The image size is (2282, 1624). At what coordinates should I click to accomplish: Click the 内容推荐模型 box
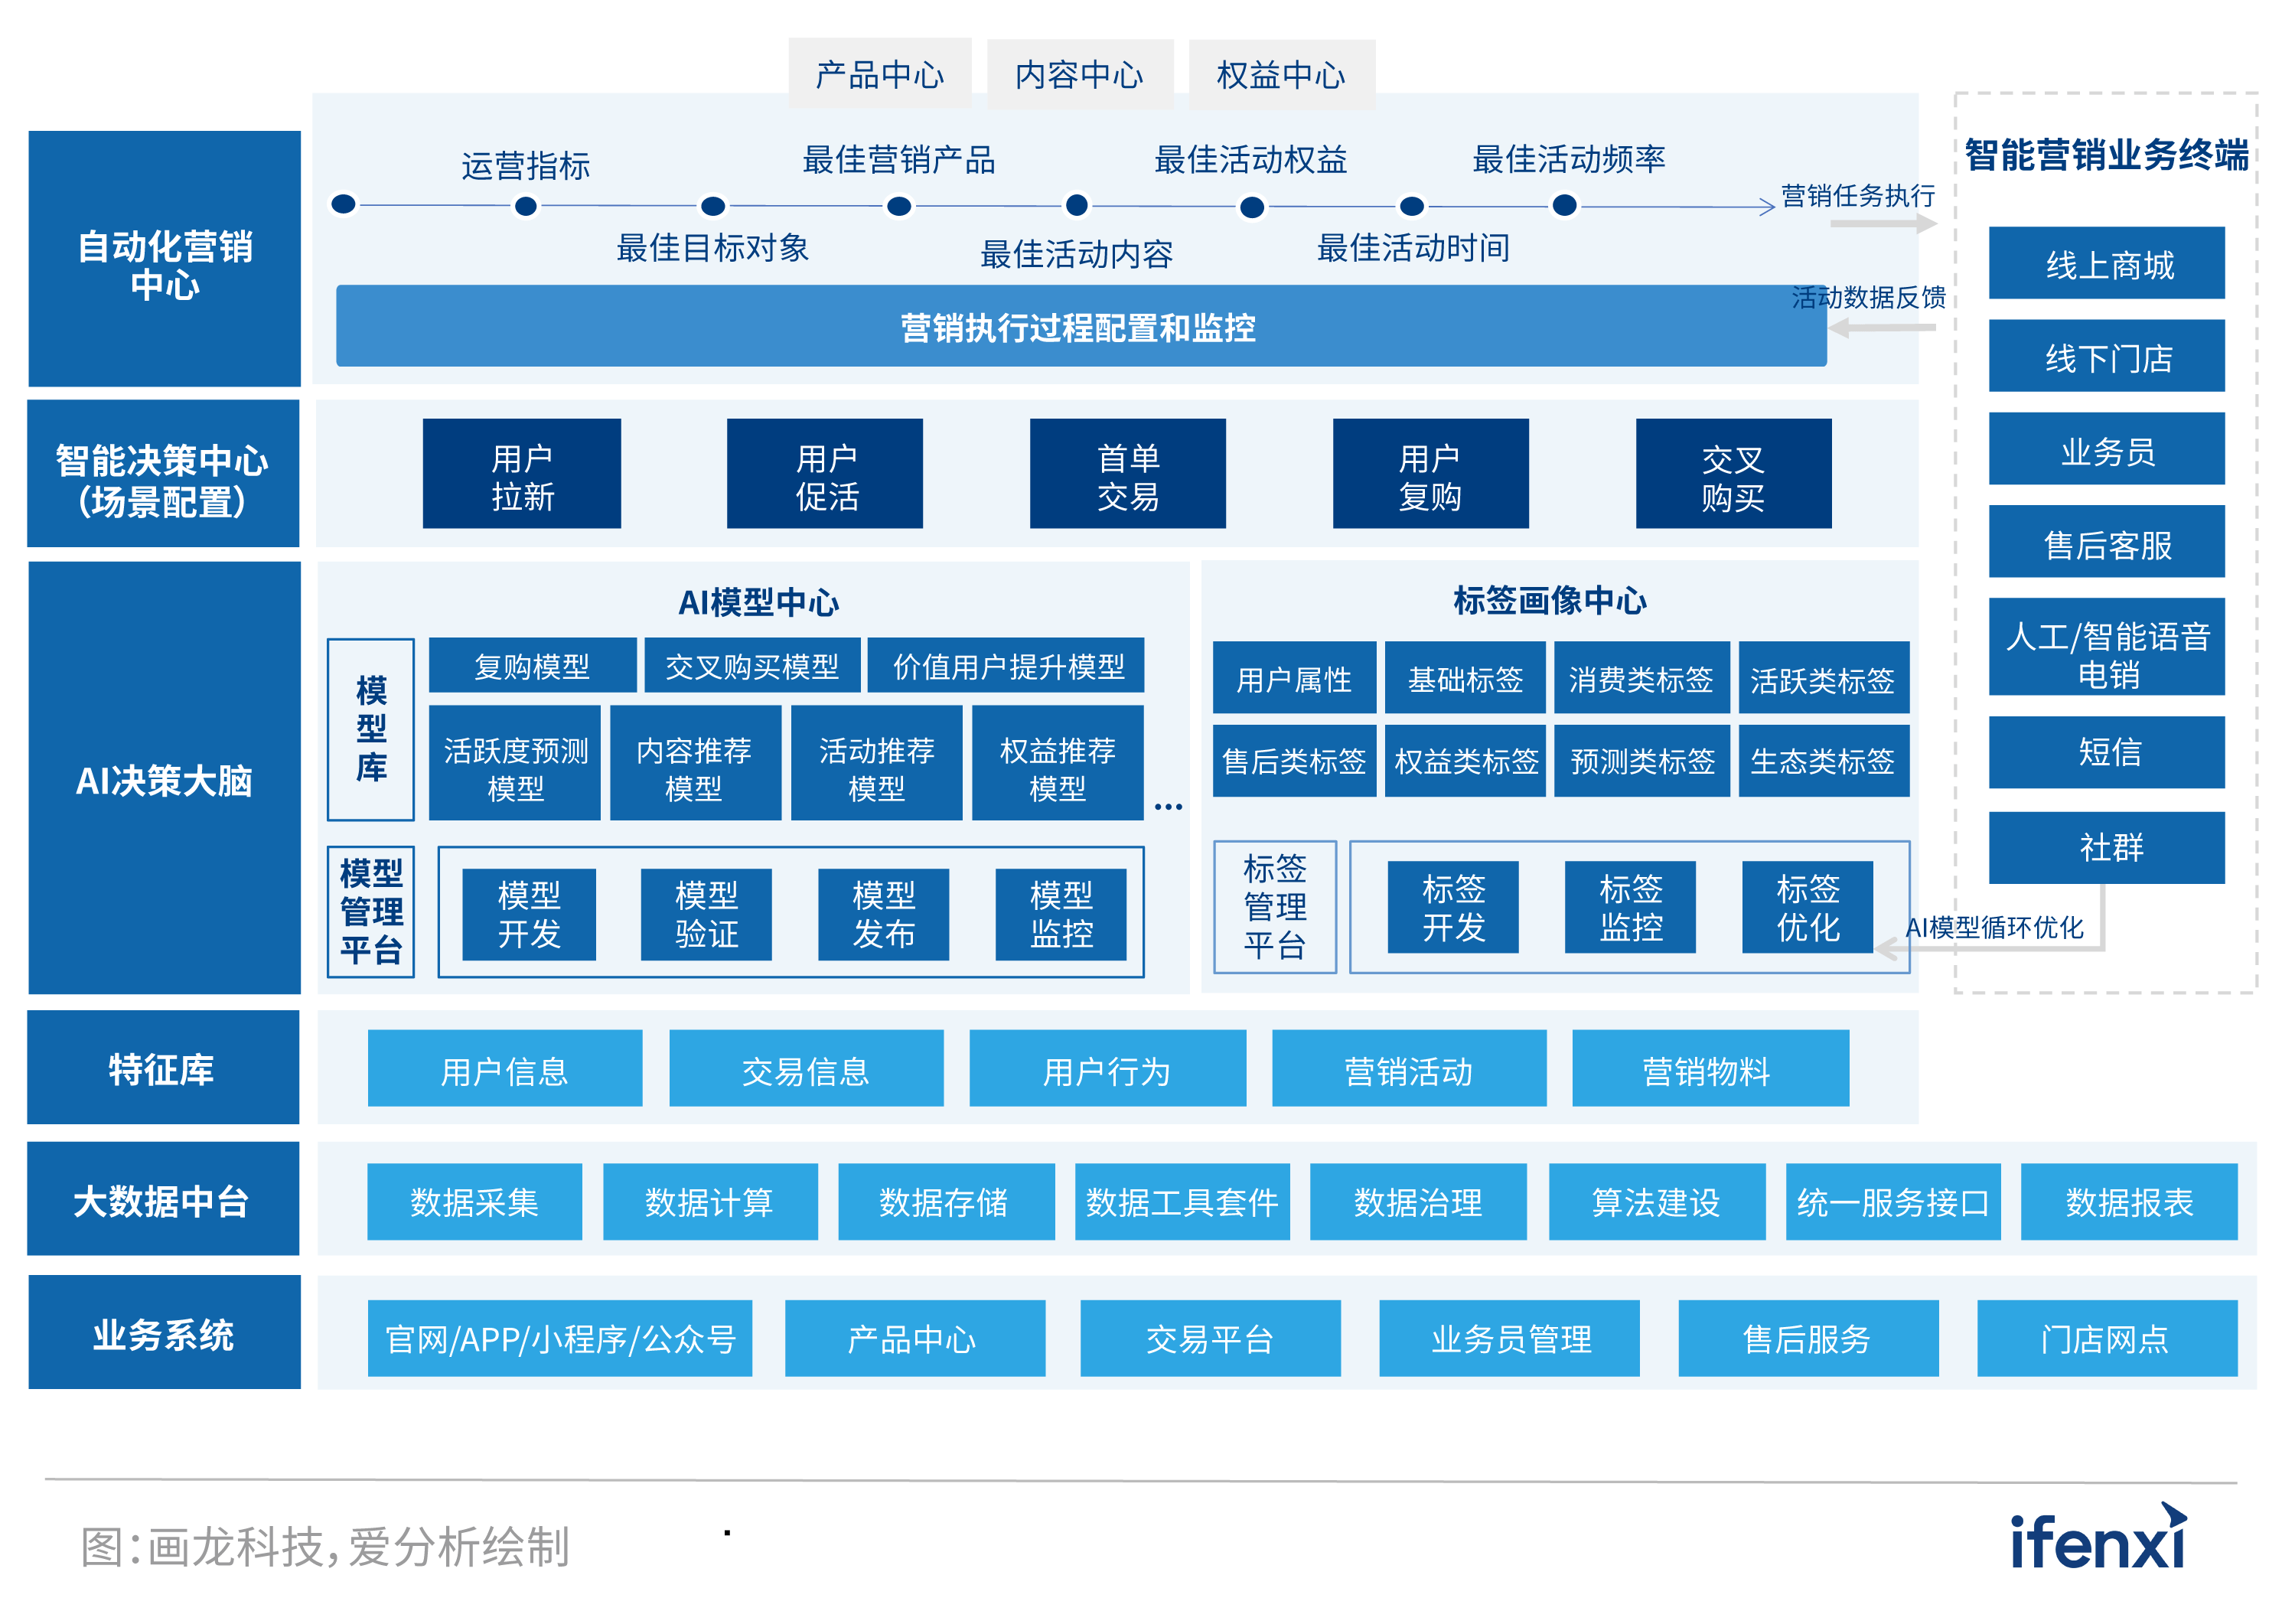pos(695,763)
